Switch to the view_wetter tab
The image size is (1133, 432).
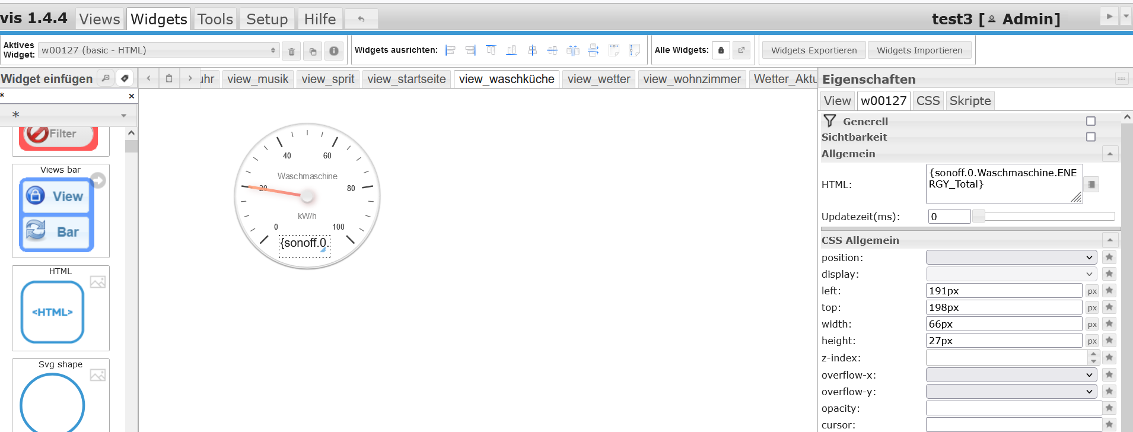tap(599, 79)
